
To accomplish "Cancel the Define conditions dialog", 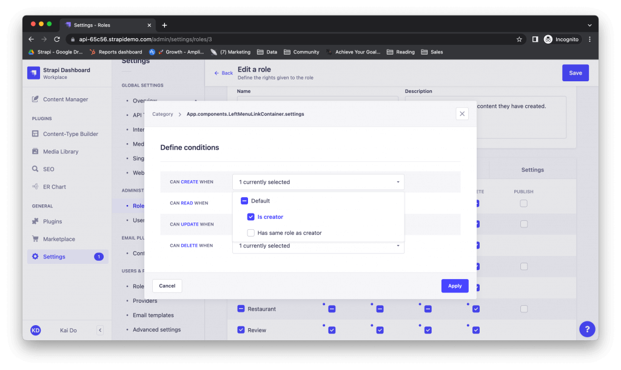I will (x=167, y=285).
